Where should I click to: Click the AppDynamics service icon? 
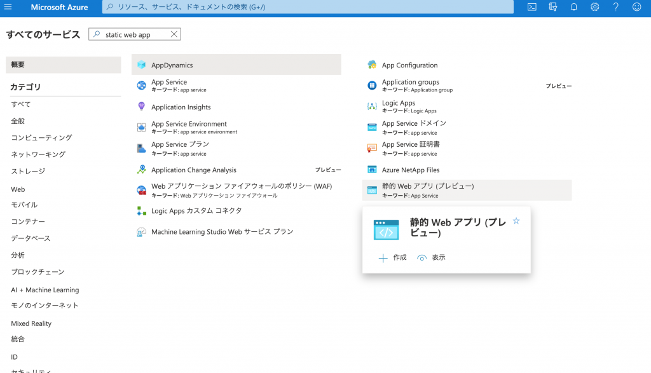[x=142, y=65]
